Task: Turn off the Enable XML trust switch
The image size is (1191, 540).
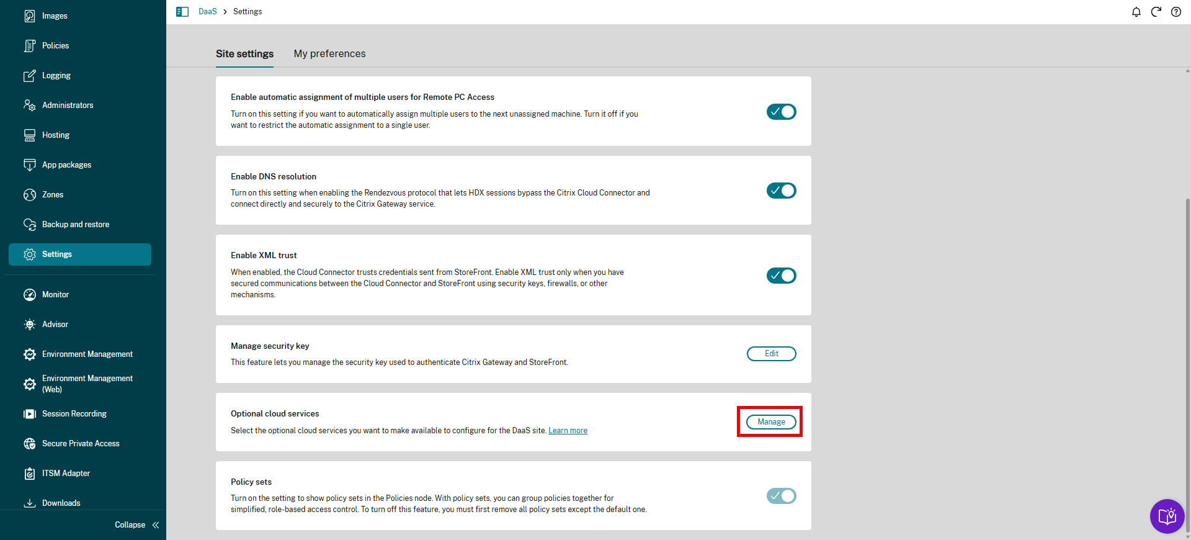Action: (x=782, y=276)
